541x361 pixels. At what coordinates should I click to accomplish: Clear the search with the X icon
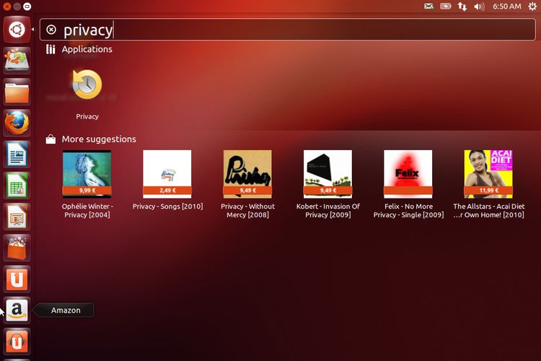(51, 30)
